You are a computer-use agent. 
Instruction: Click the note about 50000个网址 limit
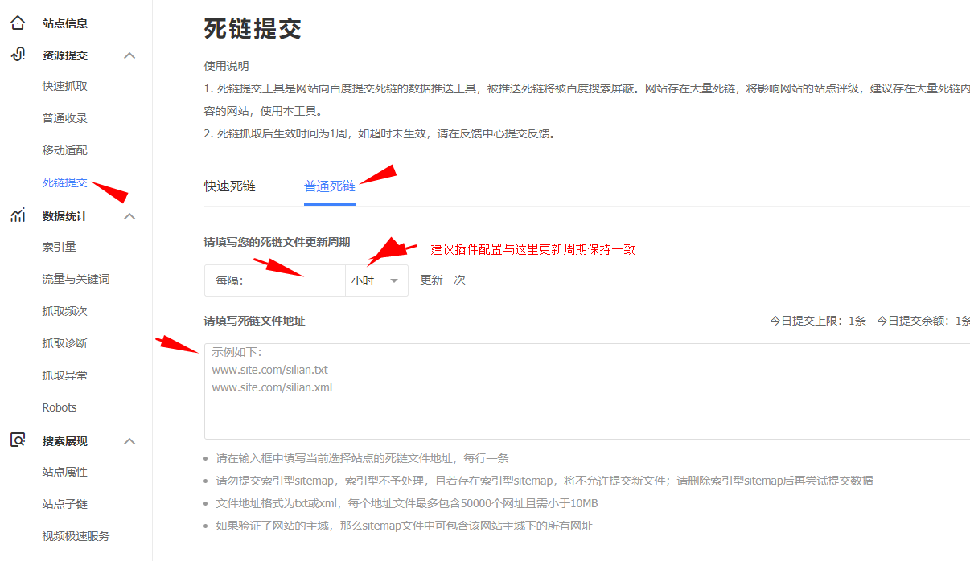(x=407, y=503)
